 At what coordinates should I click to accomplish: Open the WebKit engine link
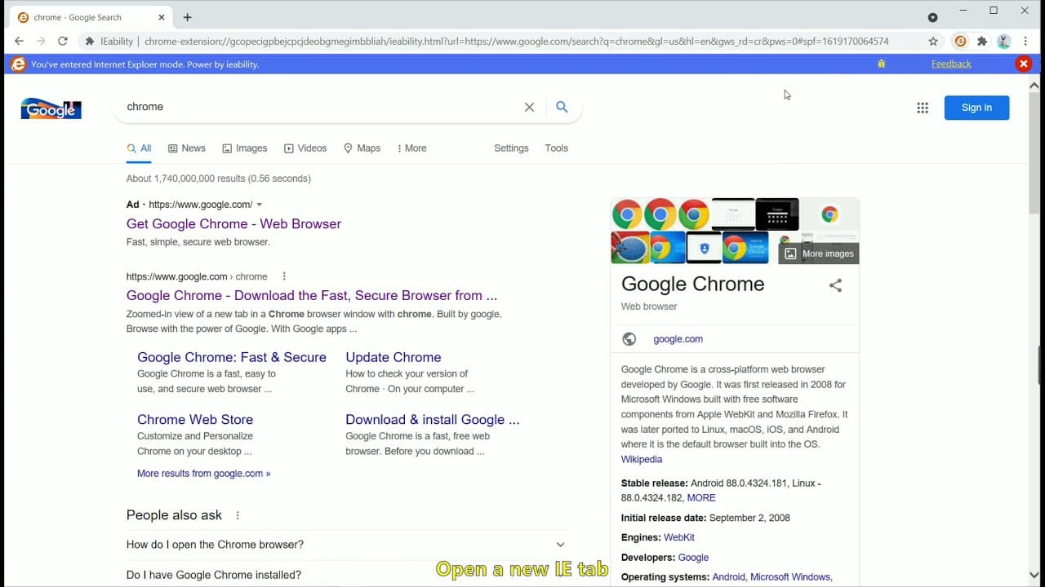pos(679,537)
